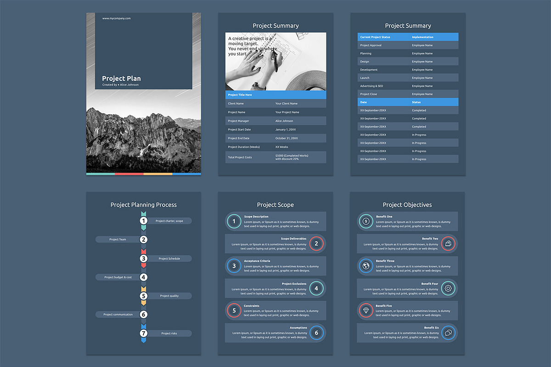Toggle the Project Team step circle
Screen dimensions: 551x367
144,239
